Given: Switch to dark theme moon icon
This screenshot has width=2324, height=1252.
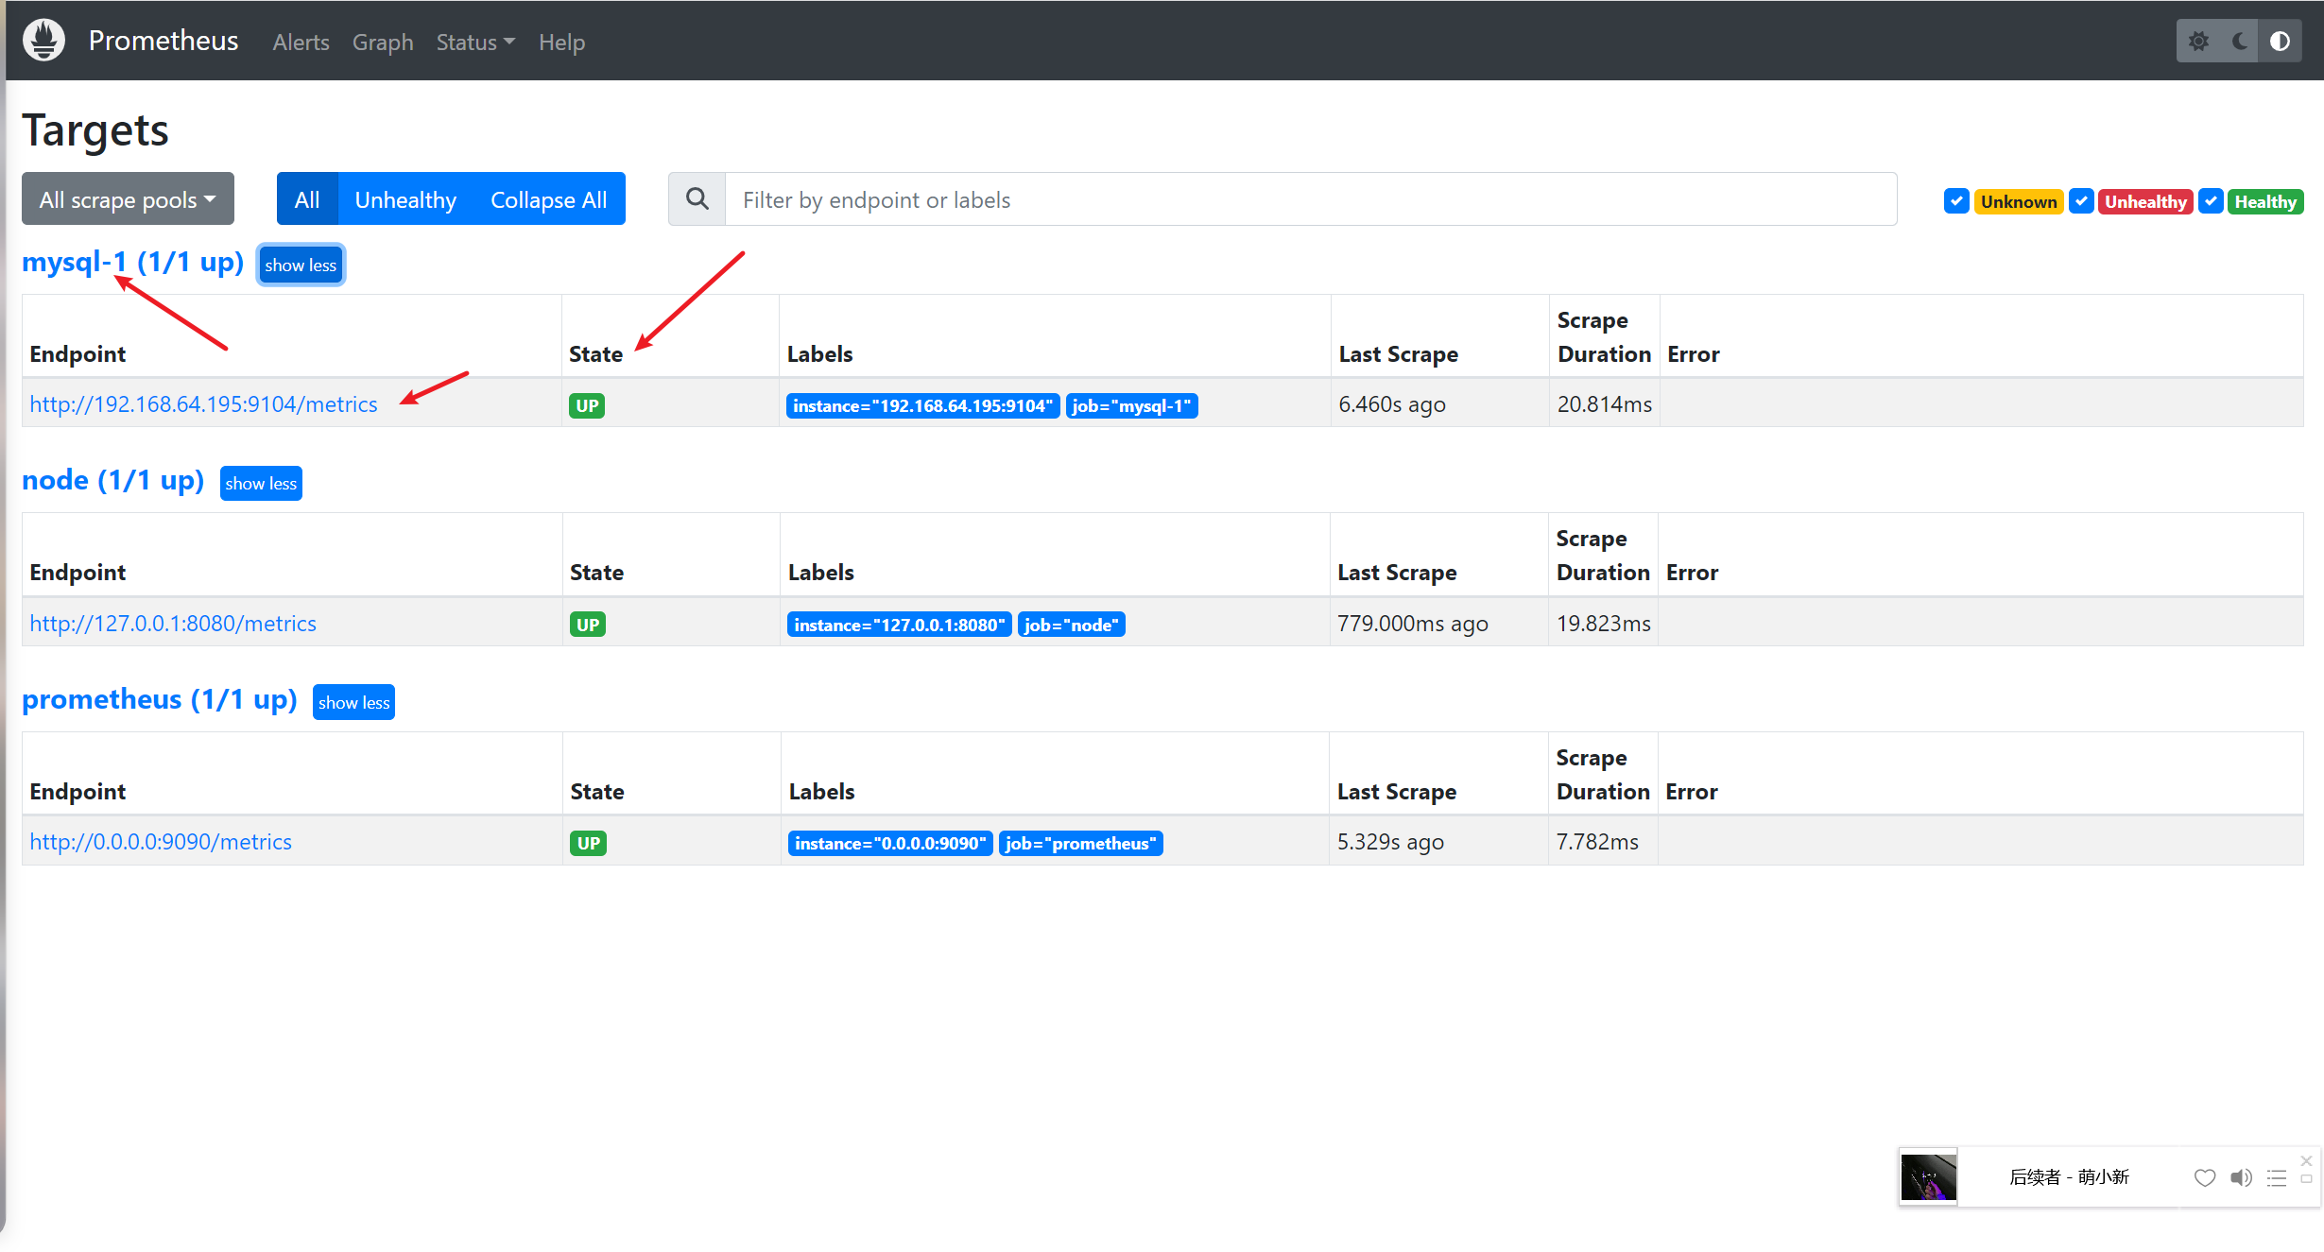Looking at the screenshot, I should point(2240,42).
